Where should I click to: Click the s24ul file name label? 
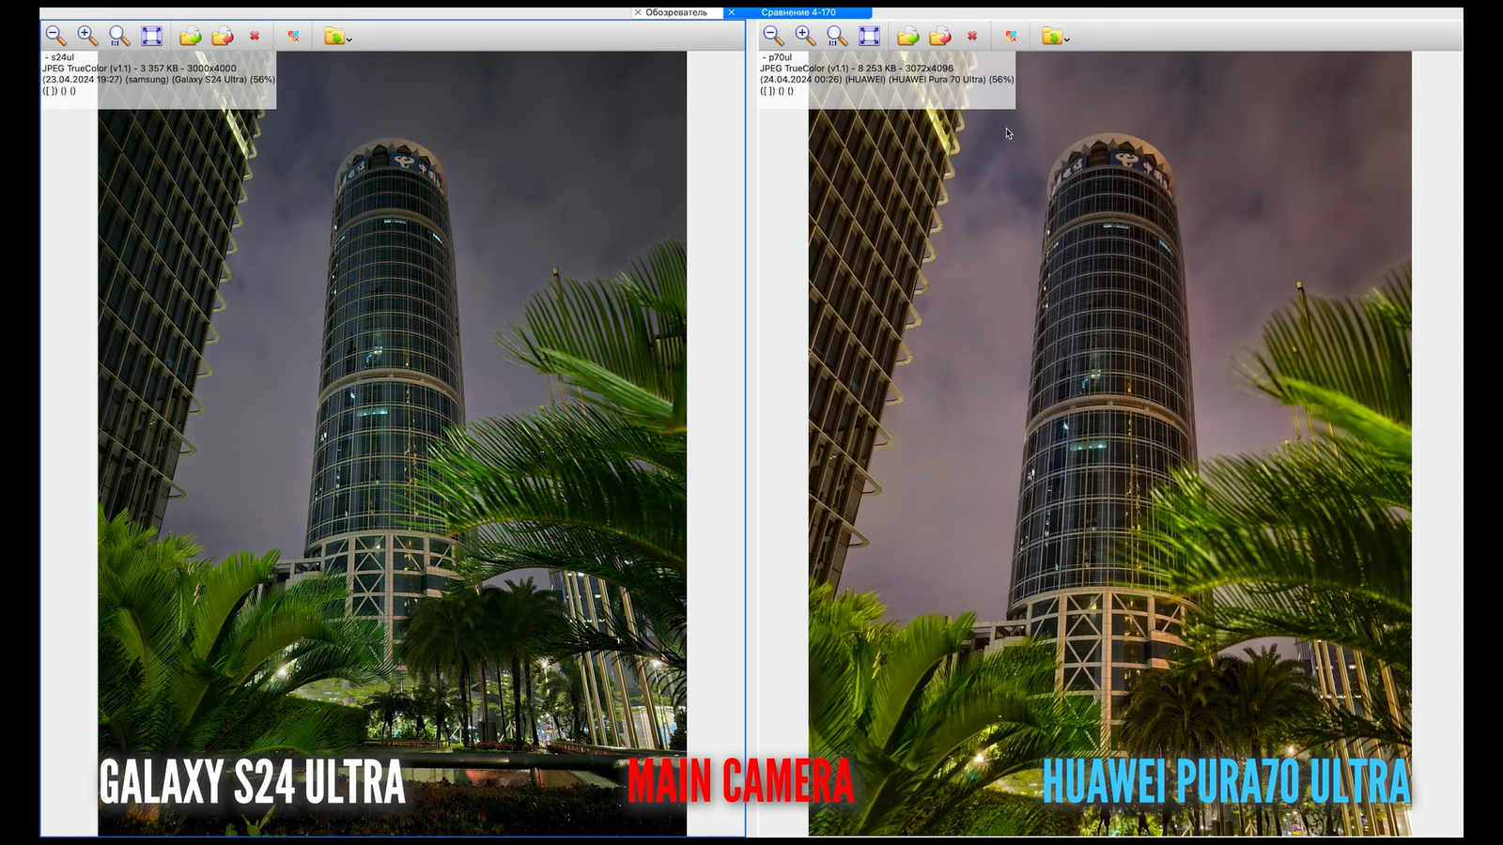click(x=59, y=57)
